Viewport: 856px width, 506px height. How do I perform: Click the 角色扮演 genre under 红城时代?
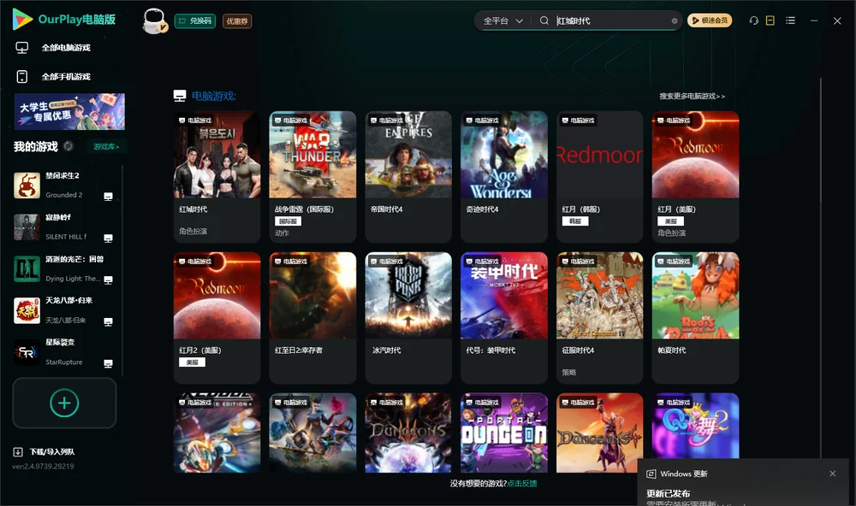(193, 231)
